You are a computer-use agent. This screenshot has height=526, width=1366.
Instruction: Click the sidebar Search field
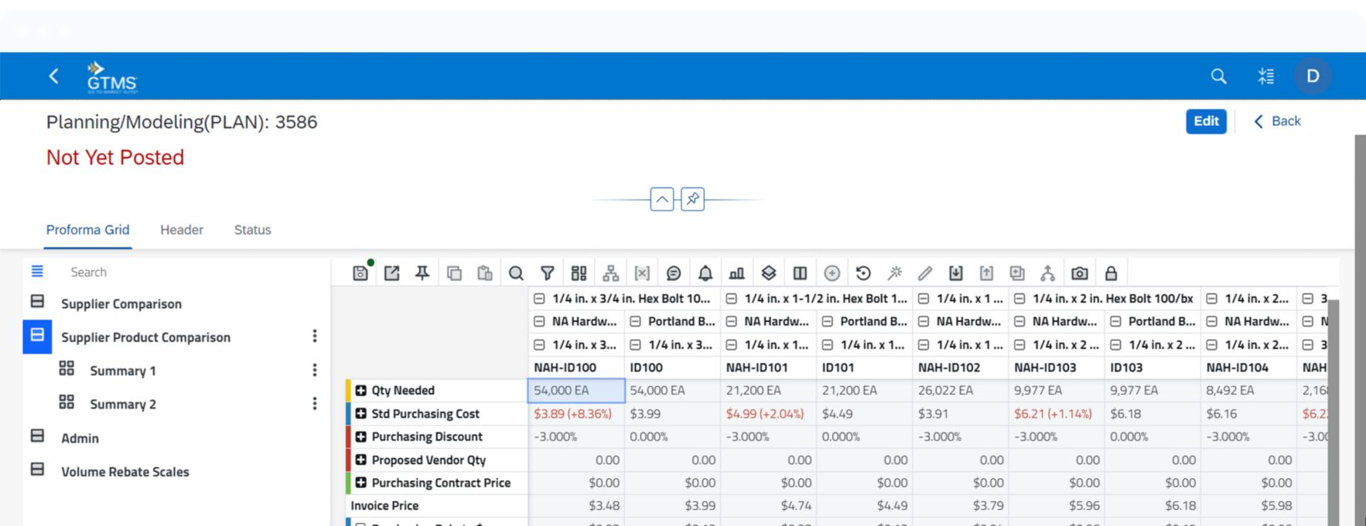point(186,272)
